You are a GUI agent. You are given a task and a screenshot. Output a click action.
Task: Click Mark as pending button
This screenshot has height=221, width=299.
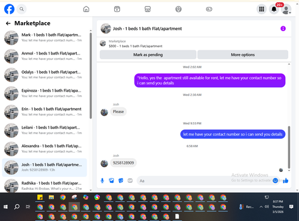148,55
